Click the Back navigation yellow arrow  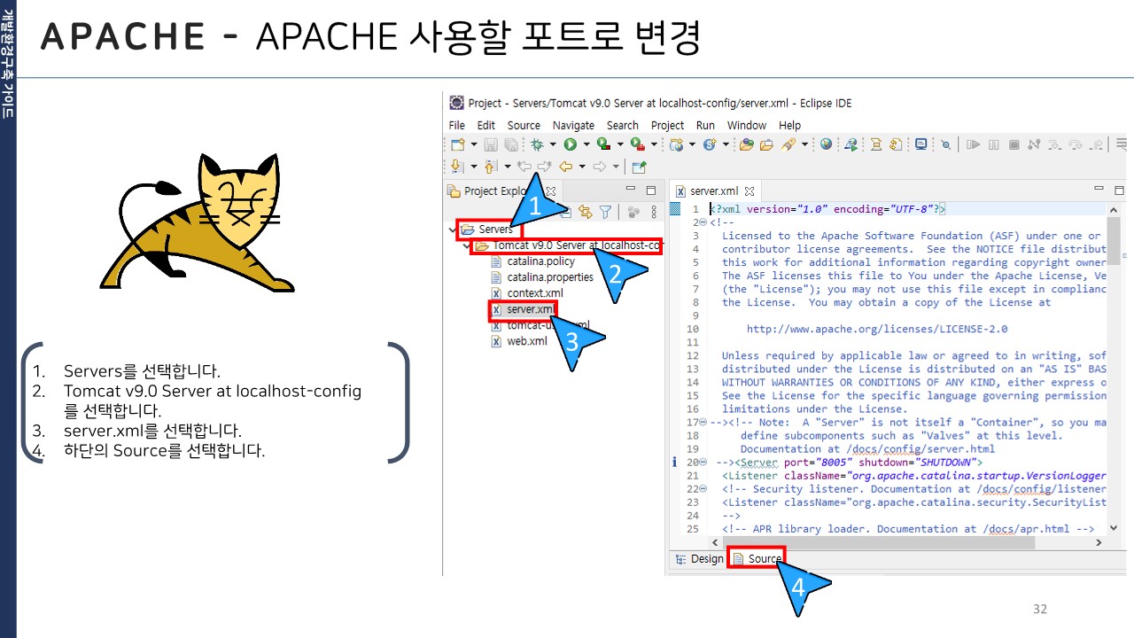pos(566,167)
